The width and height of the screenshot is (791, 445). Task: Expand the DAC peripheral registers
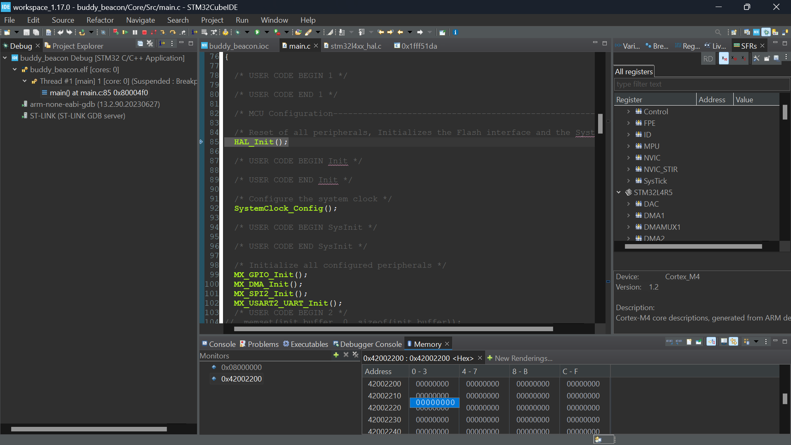point(629,204)
